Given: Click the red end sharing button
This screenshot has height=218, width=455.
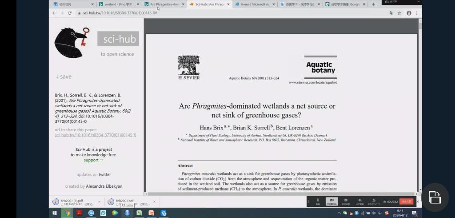Looking at the screenshot, I should click(406, 202).
